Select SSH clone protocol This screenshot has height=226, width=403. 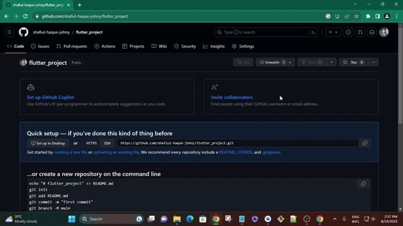(107, 143)
